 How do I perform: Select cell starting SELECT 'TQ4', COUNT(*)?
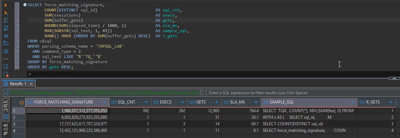coord(309,111)
